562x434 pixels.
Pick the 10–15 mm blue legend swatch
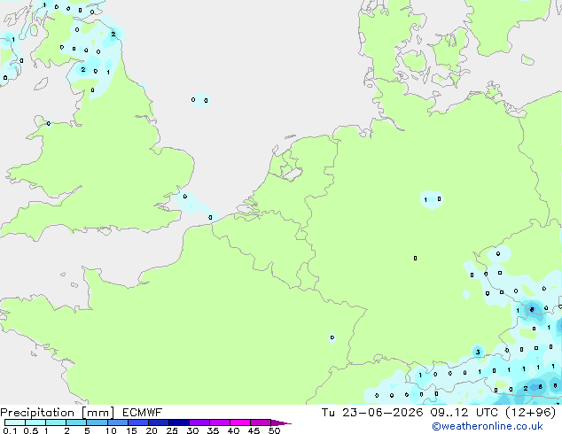point(118,422)
